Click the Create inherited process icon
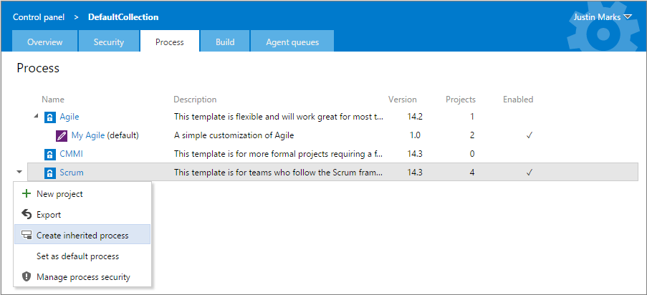 (27, 236)
